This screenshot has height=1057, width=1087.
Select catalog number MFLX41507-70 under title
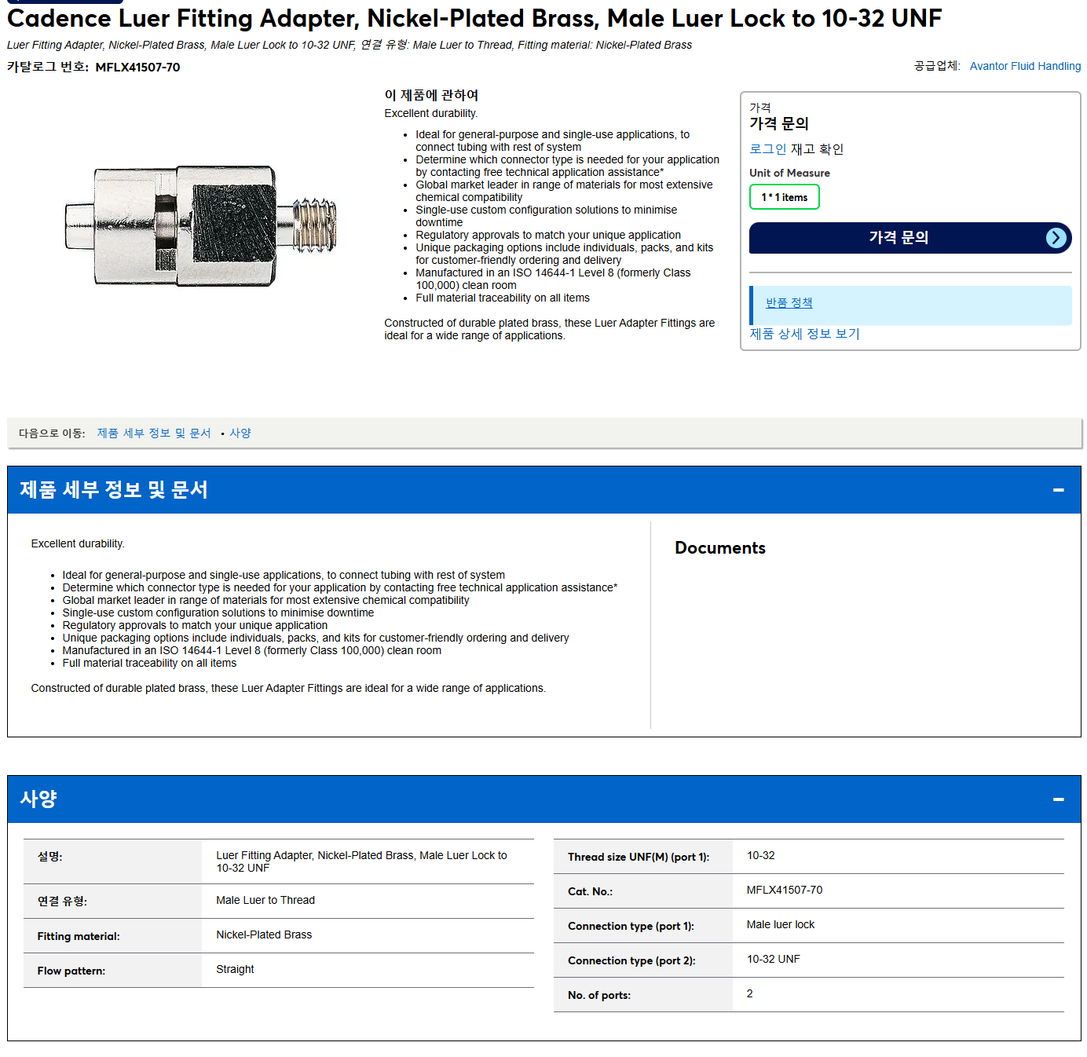(x=137, y=68)
